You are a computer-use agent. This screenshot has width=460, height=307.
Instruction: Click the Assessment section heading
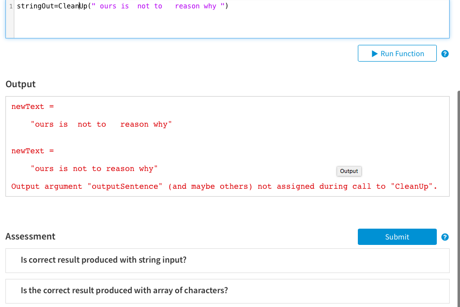coord(31,237)
